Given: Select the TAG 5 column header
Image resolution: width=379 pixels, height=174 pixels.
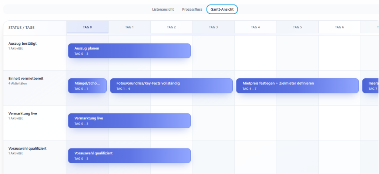Looking at the screenshot, I should coord(298,27).
